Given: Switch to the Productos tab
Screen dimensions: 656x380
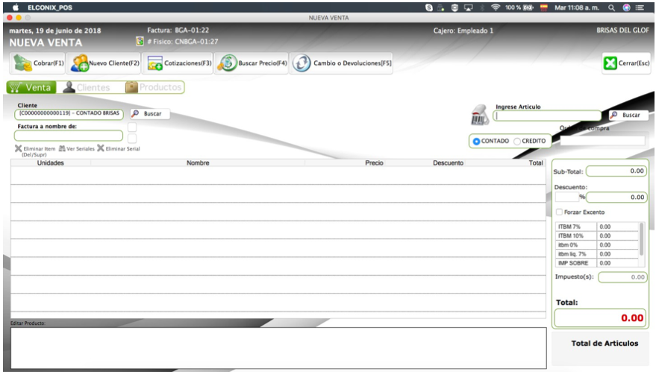Looking at the screenshot, I should [x=154, y=87].
